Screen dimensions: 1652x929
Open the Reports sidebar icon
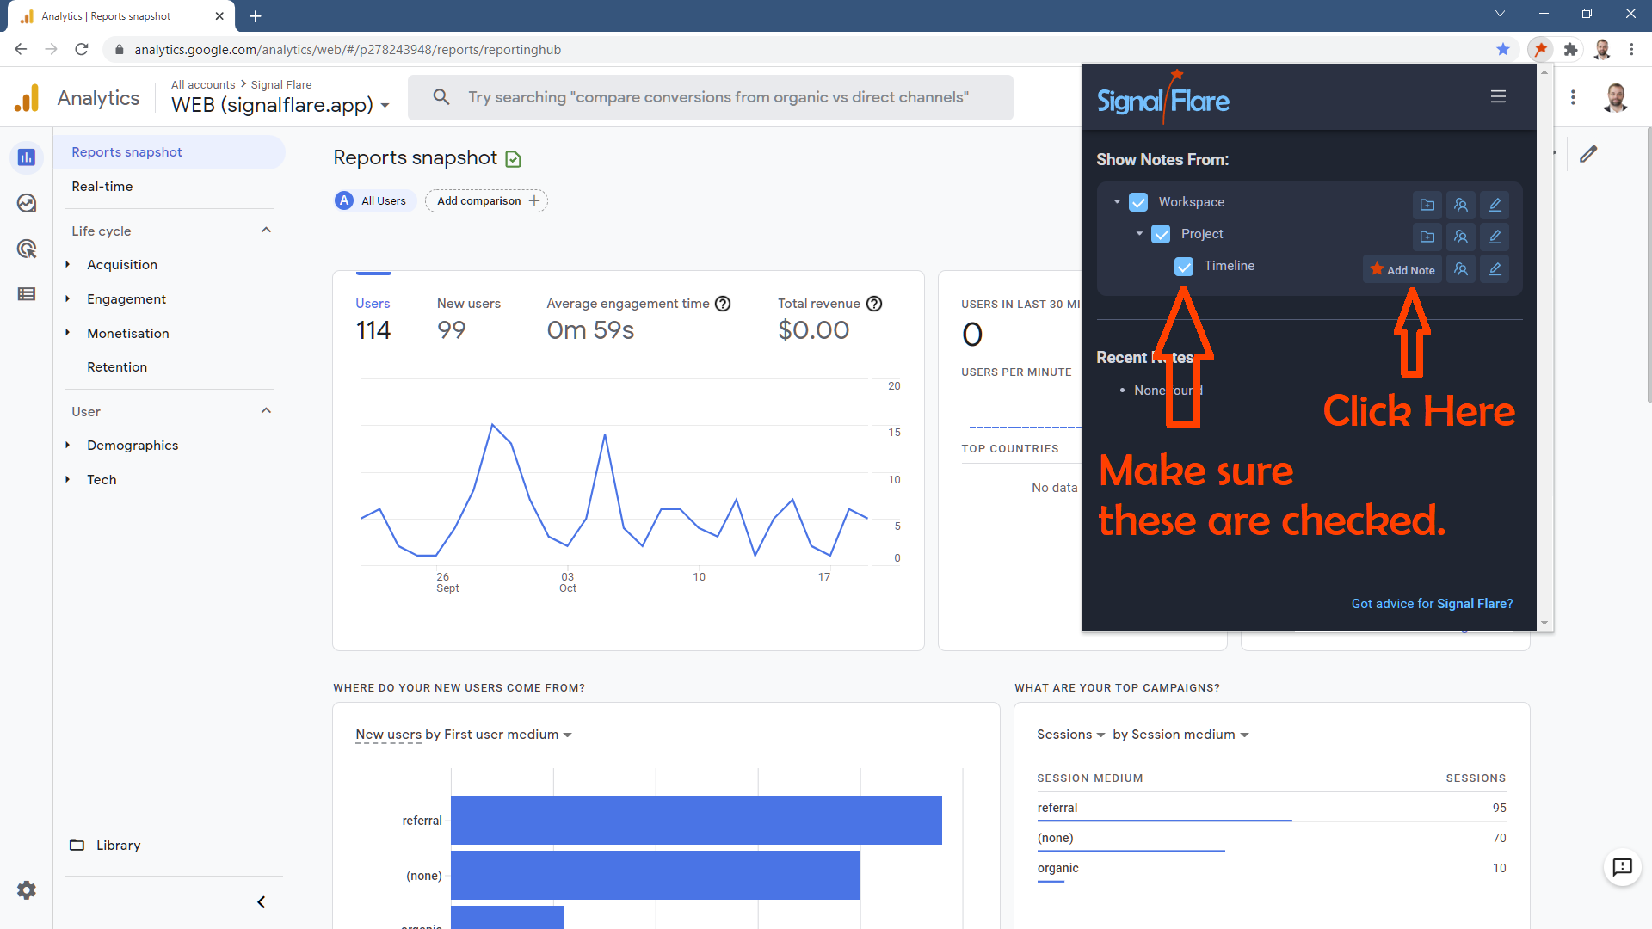coord(27,157)
